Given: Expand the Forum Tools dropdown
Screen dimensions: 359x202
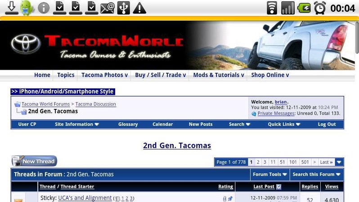Looking at the screenshot, I should [x=270, y=175].
